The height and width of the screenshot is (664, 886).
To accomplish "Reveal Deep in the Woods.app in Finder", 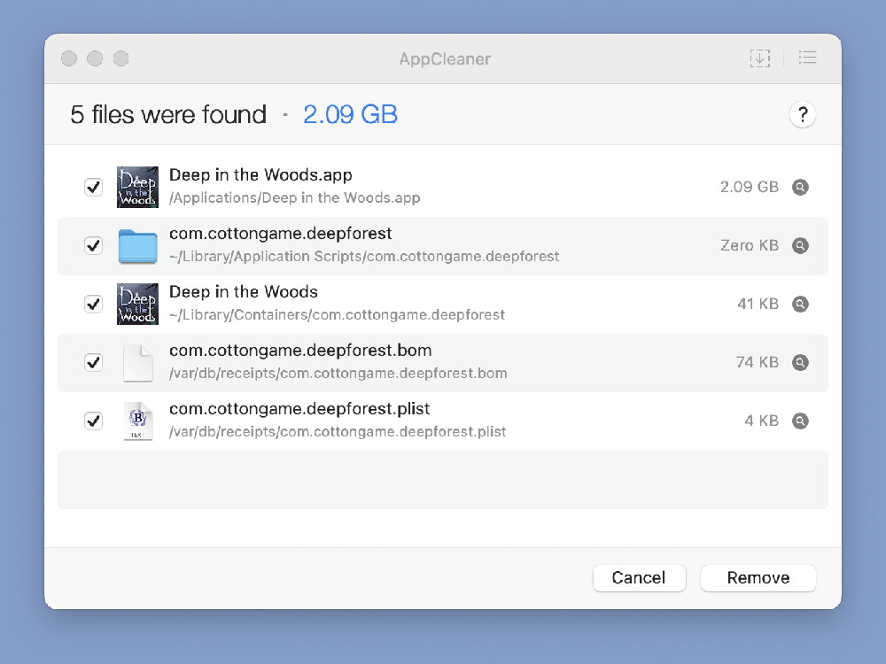I will pos(800,187).
